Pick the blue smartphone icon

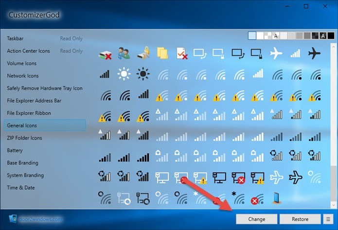276,198
